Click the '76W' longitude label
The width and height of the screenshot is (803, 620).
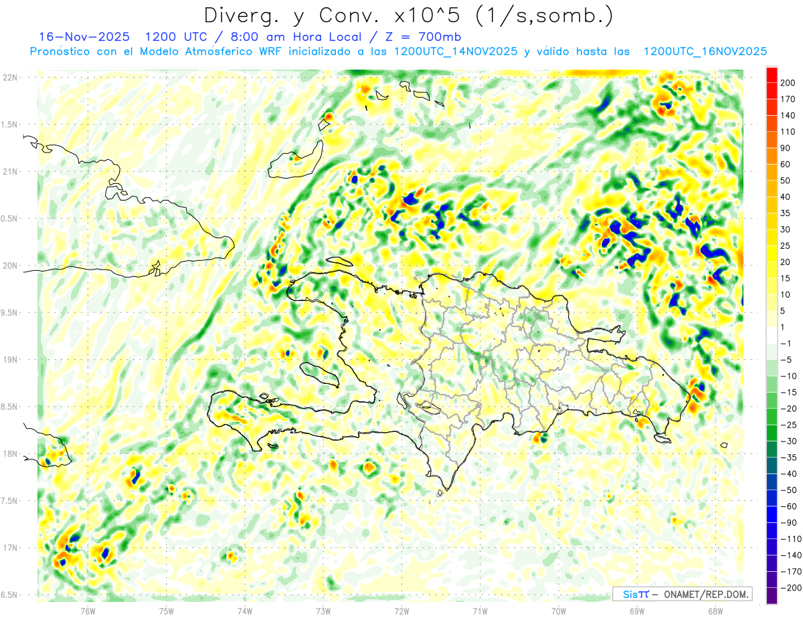click(88, 611)
